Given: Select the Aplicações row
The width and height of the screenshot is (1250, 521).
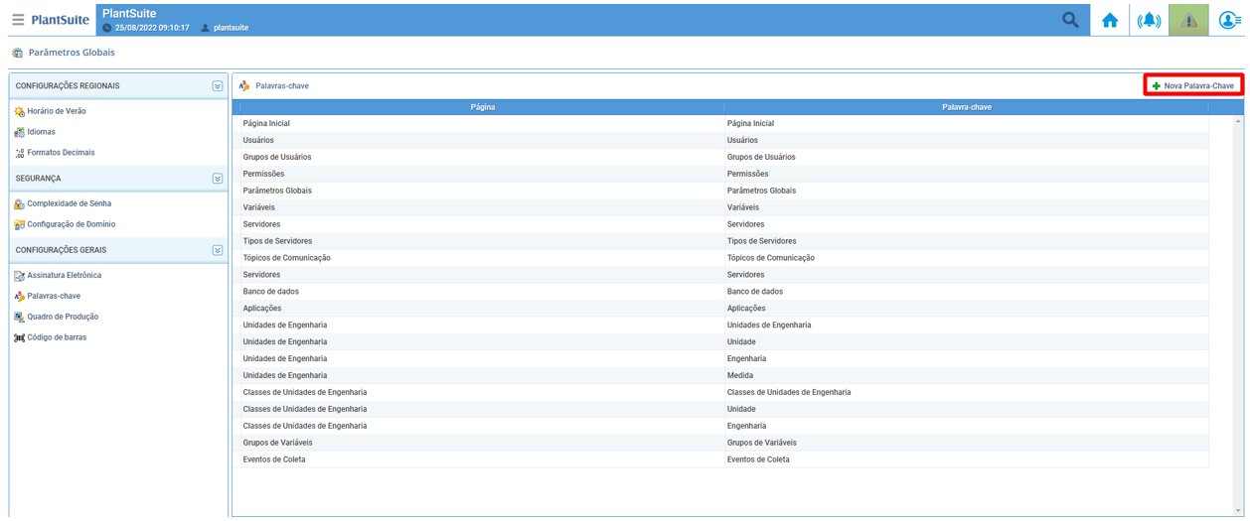Looking at the screenshot, I should [722, 309].
